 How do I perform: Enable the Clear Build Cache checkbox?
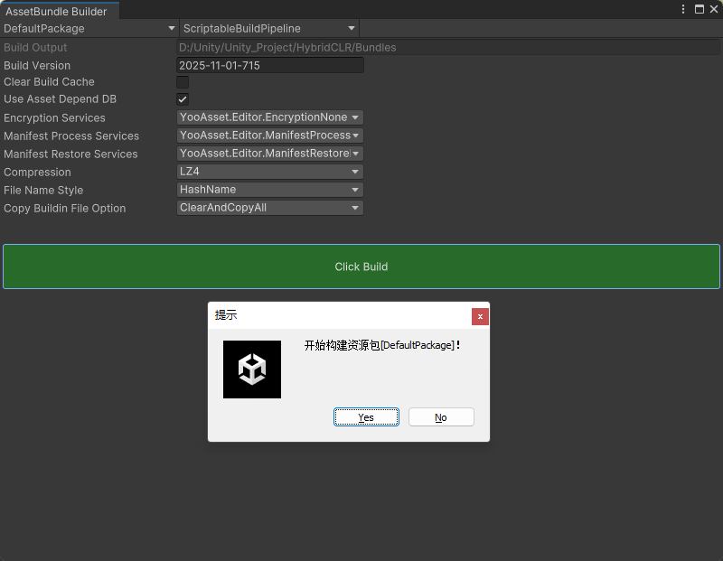tap(183, 82)
